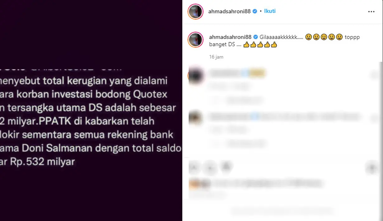383x221 pixels.
Task: Click the verified badge beside header username
Action: 255,11
